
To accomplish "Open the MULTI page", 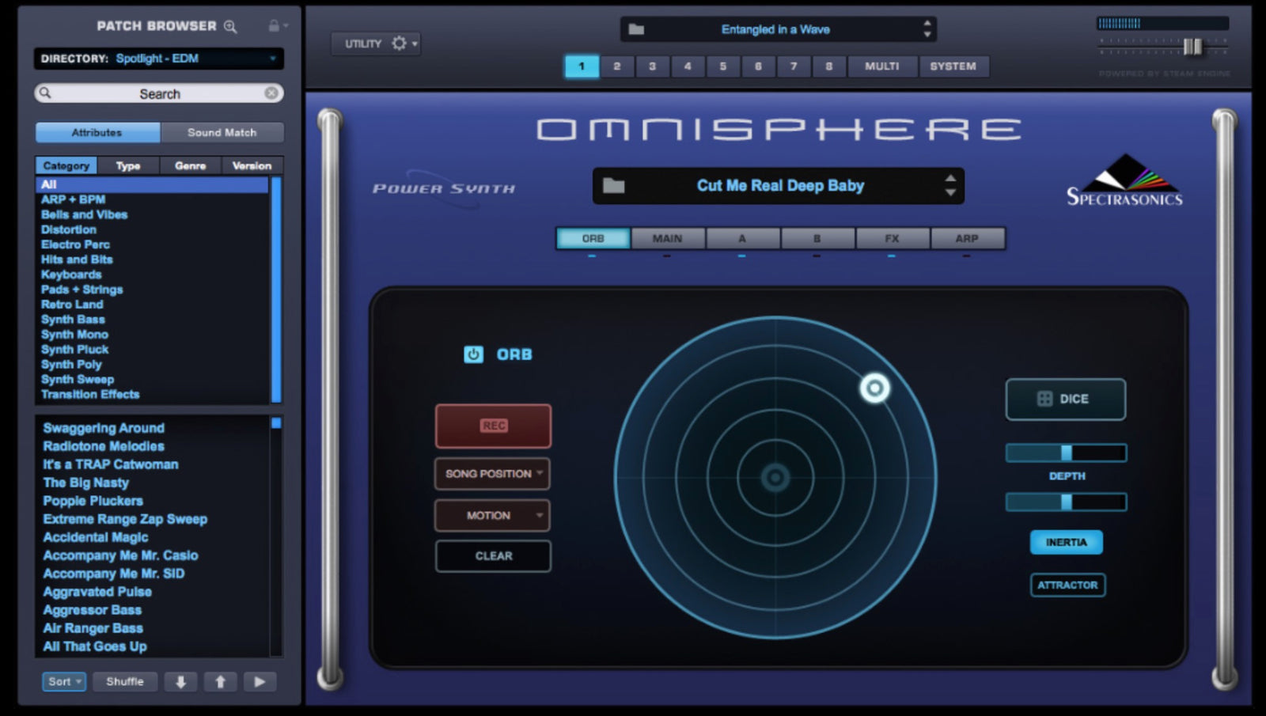I will [x=882, y=66].
